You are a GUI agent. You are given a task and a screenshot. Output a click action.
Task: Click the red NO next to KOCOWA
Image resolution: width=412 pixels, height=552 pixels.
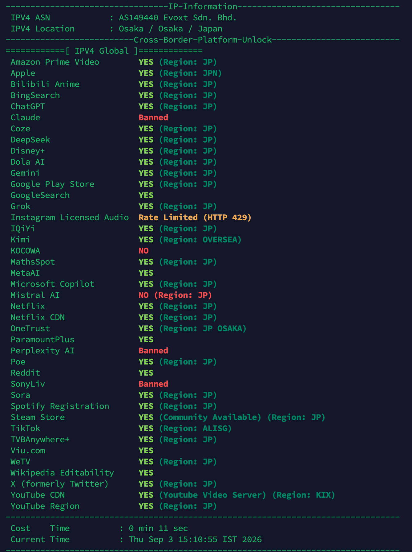143,251
